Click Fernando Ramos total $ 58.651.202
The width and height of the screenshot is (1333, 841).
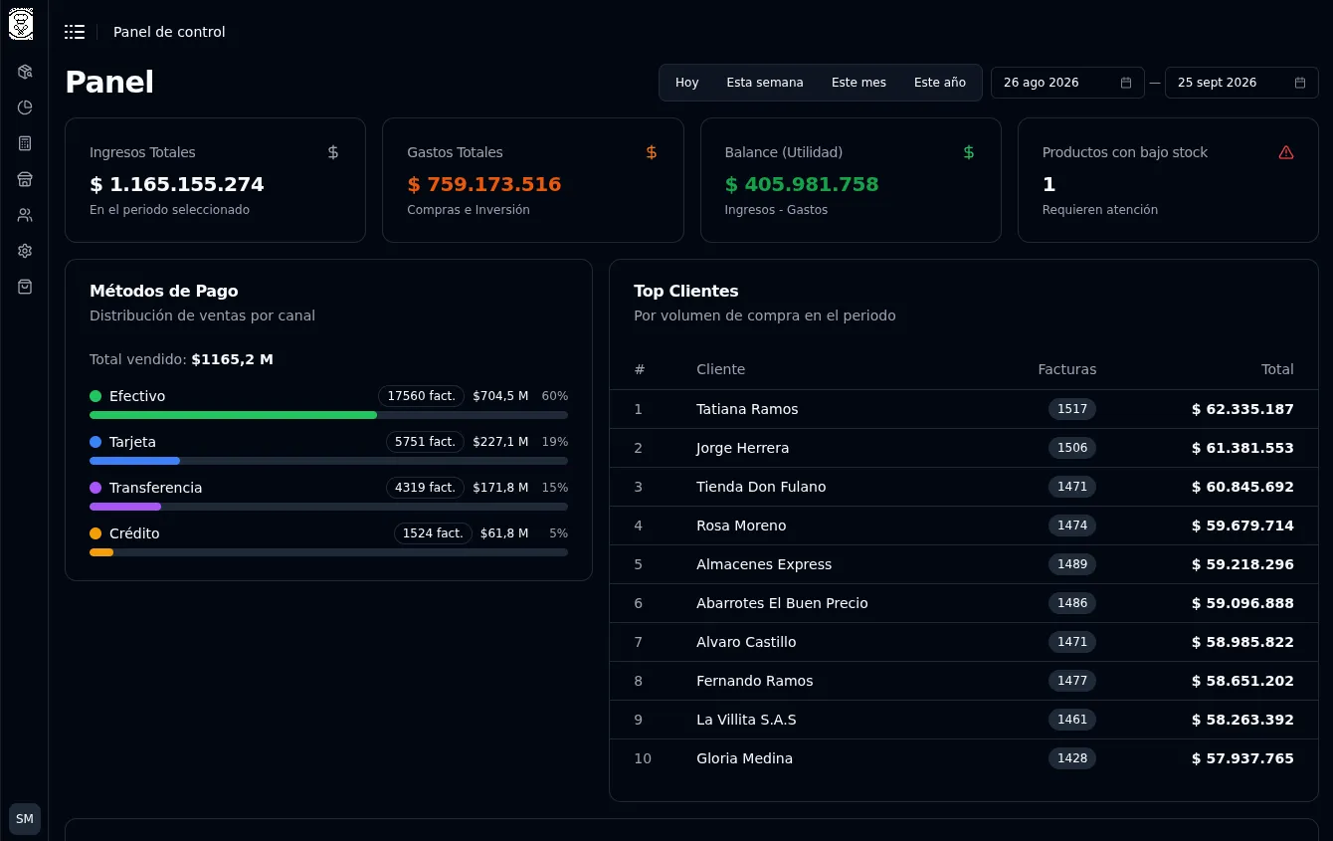pos(1242,681)
